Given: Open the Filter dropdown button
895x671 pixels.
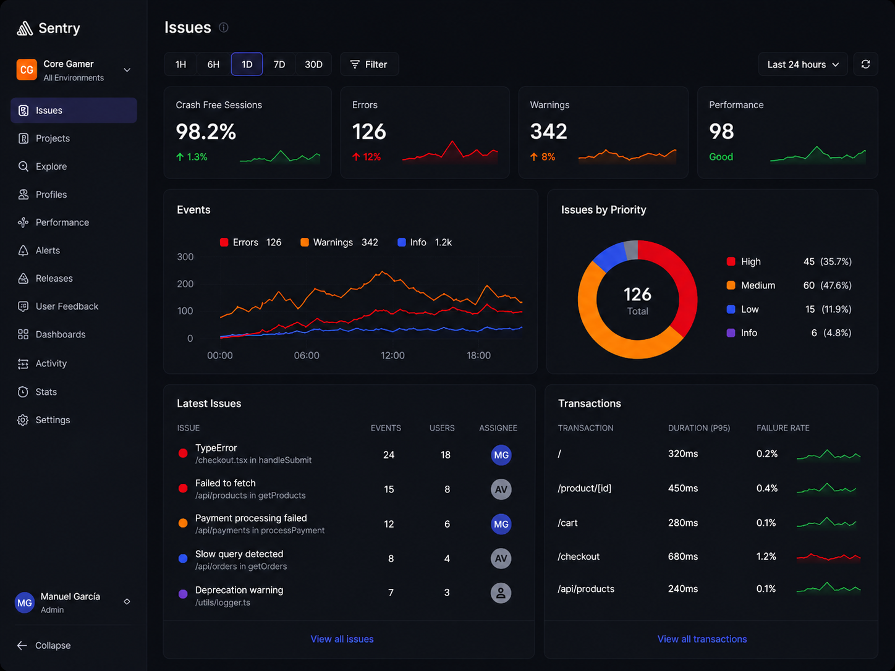Looking at the screenshot, I should click(x=369, y=64).
